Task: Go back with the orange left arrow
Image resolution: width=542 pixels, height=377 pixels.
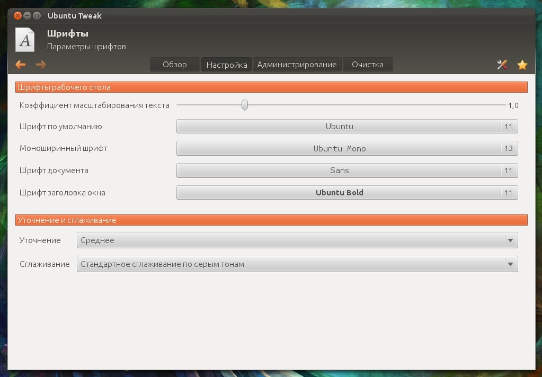Action: click(20, 65)
